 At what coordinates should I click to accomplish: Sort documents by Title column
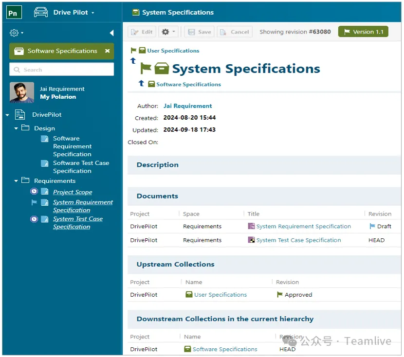point(254,214)
